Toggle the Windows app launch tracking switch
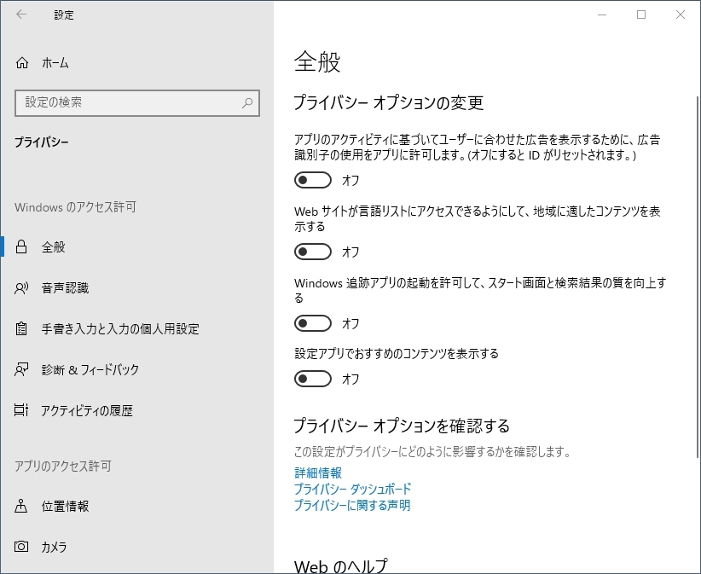Image resolution: width=701 pixels, height=574 pixels. [312, 323]
